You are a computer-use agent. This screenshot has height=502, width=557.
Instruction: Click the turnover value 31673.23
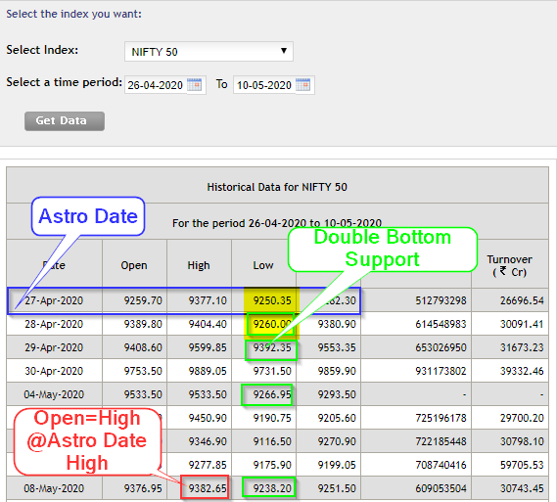pyautogui.click(x=522, y=347)
